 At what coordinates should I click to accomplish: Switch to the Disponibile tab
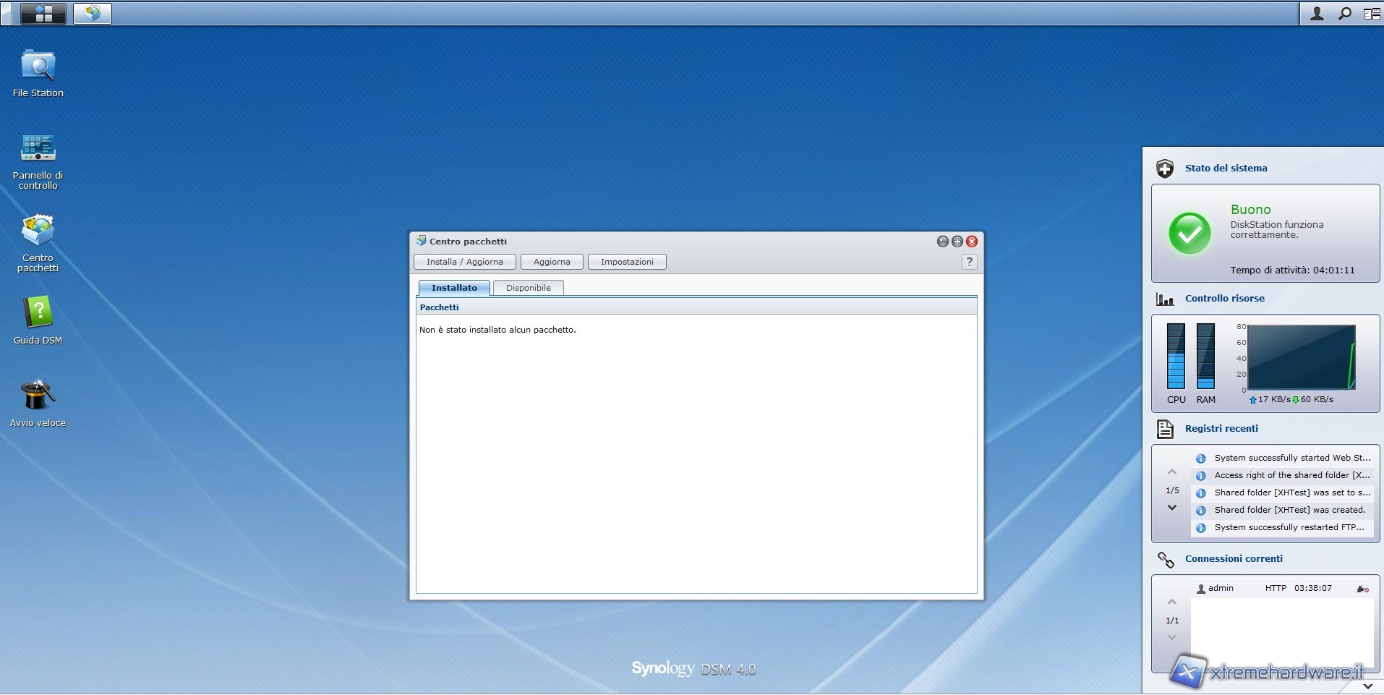point(528,288)
